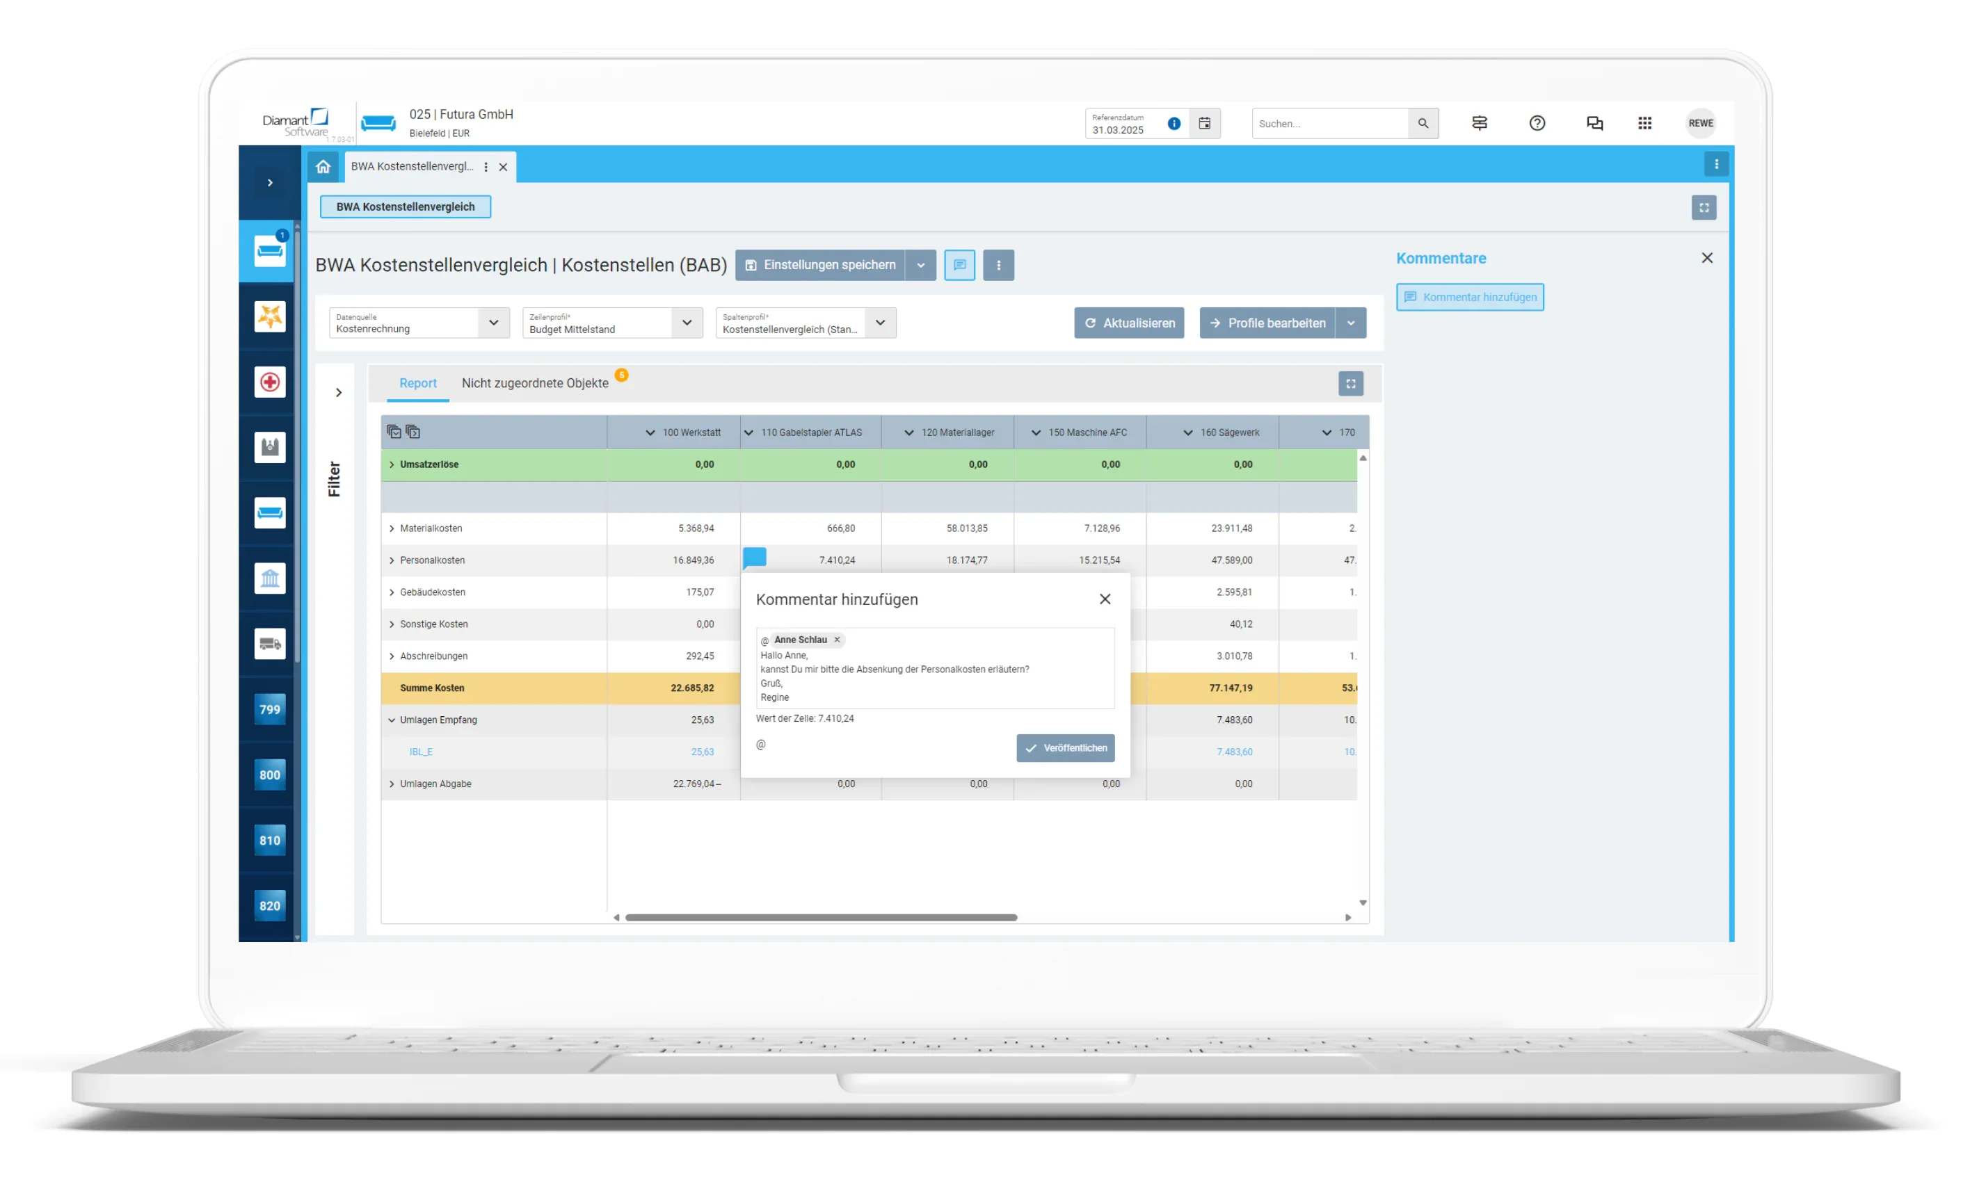1970x1182 pixels.
Task: Click the Veröffentlichen button
Action: pos(1064,748)
